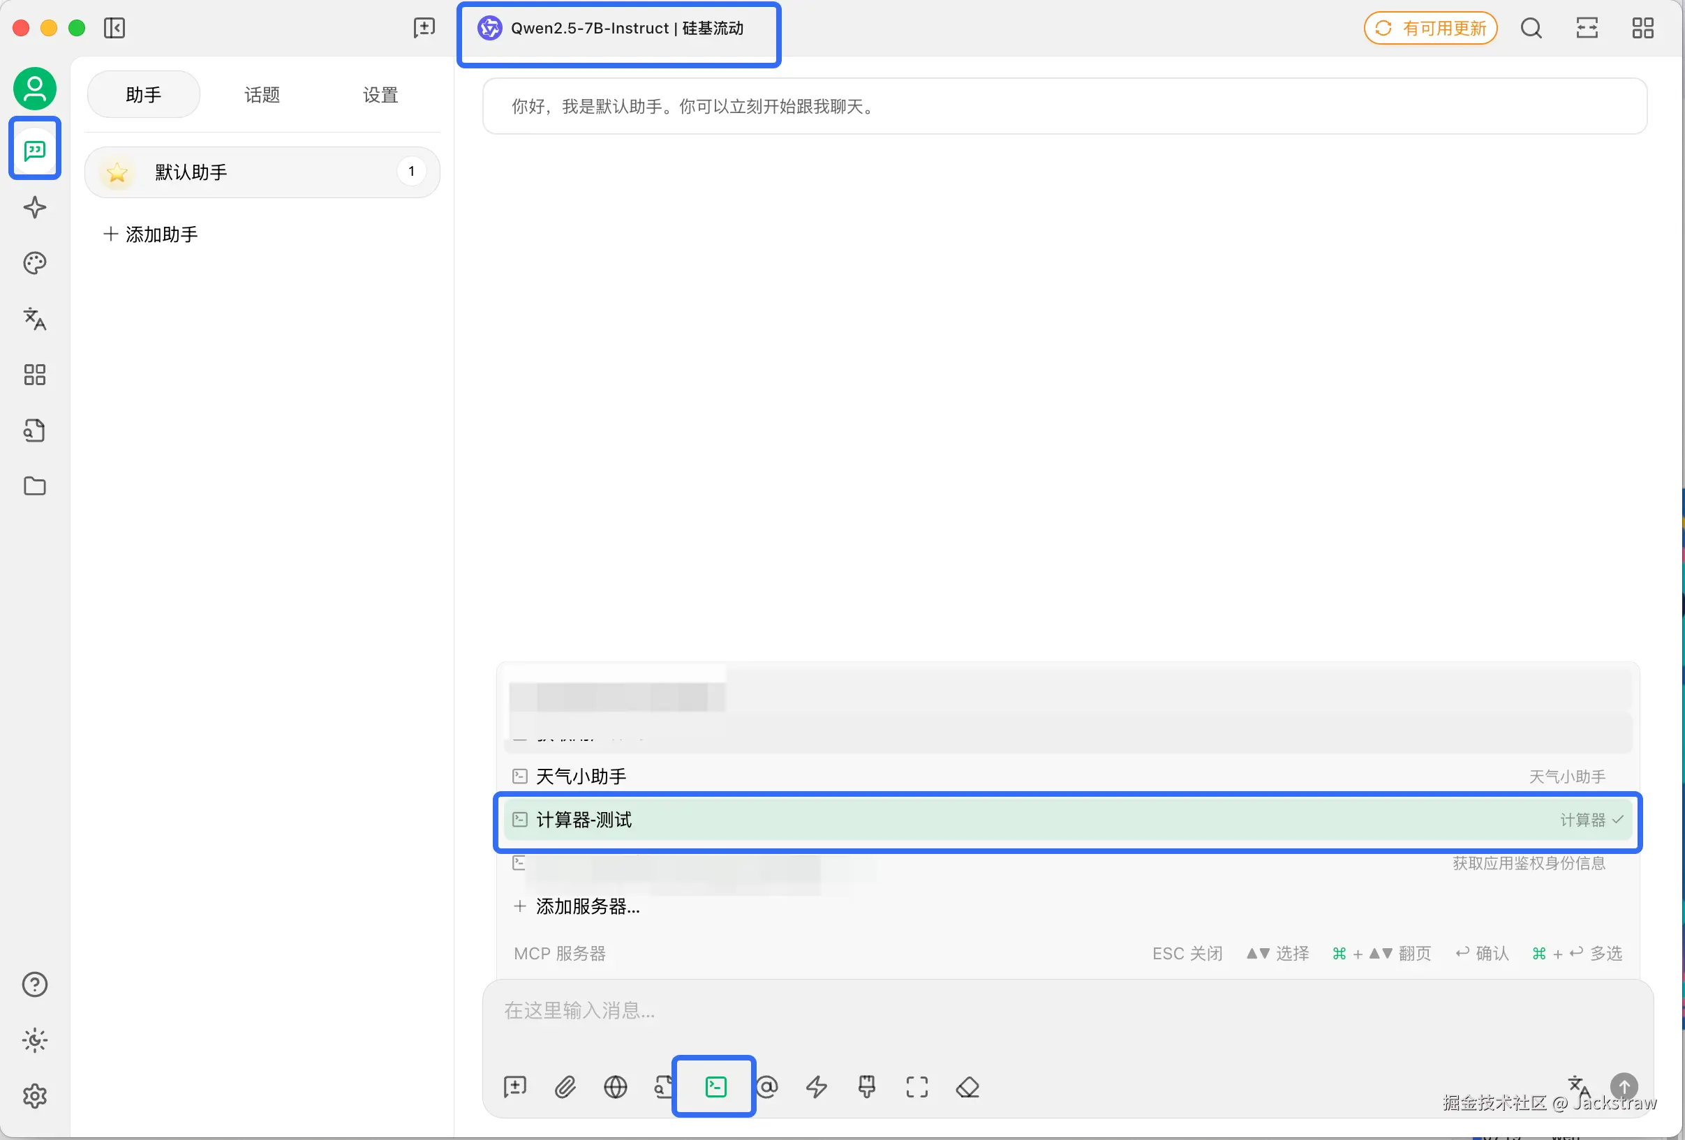Viewport: 1685px width, 1140px height.
Task: Collapse the left sidebar panel
Action: pyautogui.click(x=114, y=29)
